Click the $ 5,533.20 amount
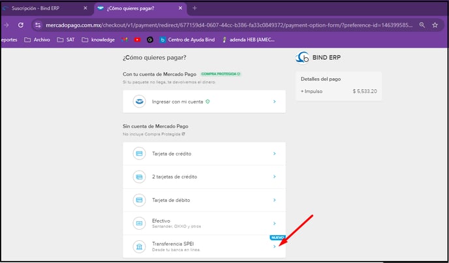This screenshot has height=263, width=449. 365,92
